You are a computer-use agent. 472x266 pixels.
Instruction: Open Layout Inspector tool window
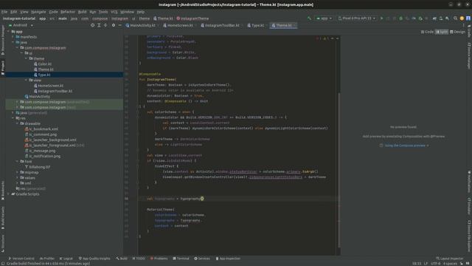pyautogui.click(x=450, y=259)
